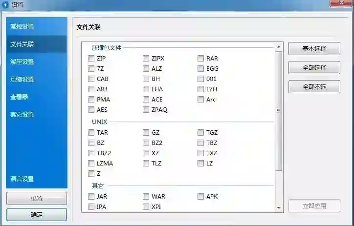
Task: Click the 全部不选 button
Action: (314, 86)
